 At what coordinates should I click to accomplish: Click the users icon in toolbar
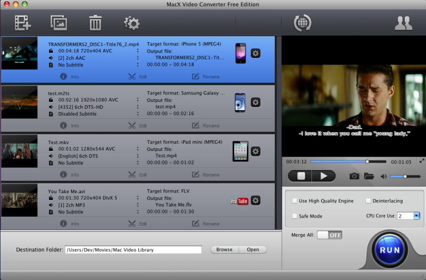pos(403,23)
